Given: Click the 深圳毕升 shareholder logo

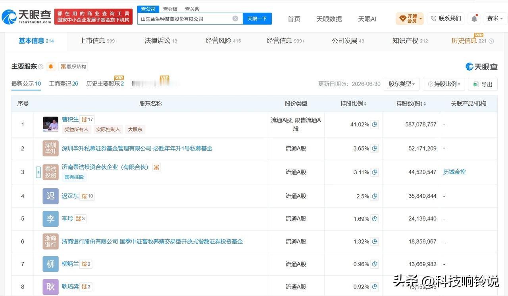Looking at the screenshot, I should (x=50, y=149).
